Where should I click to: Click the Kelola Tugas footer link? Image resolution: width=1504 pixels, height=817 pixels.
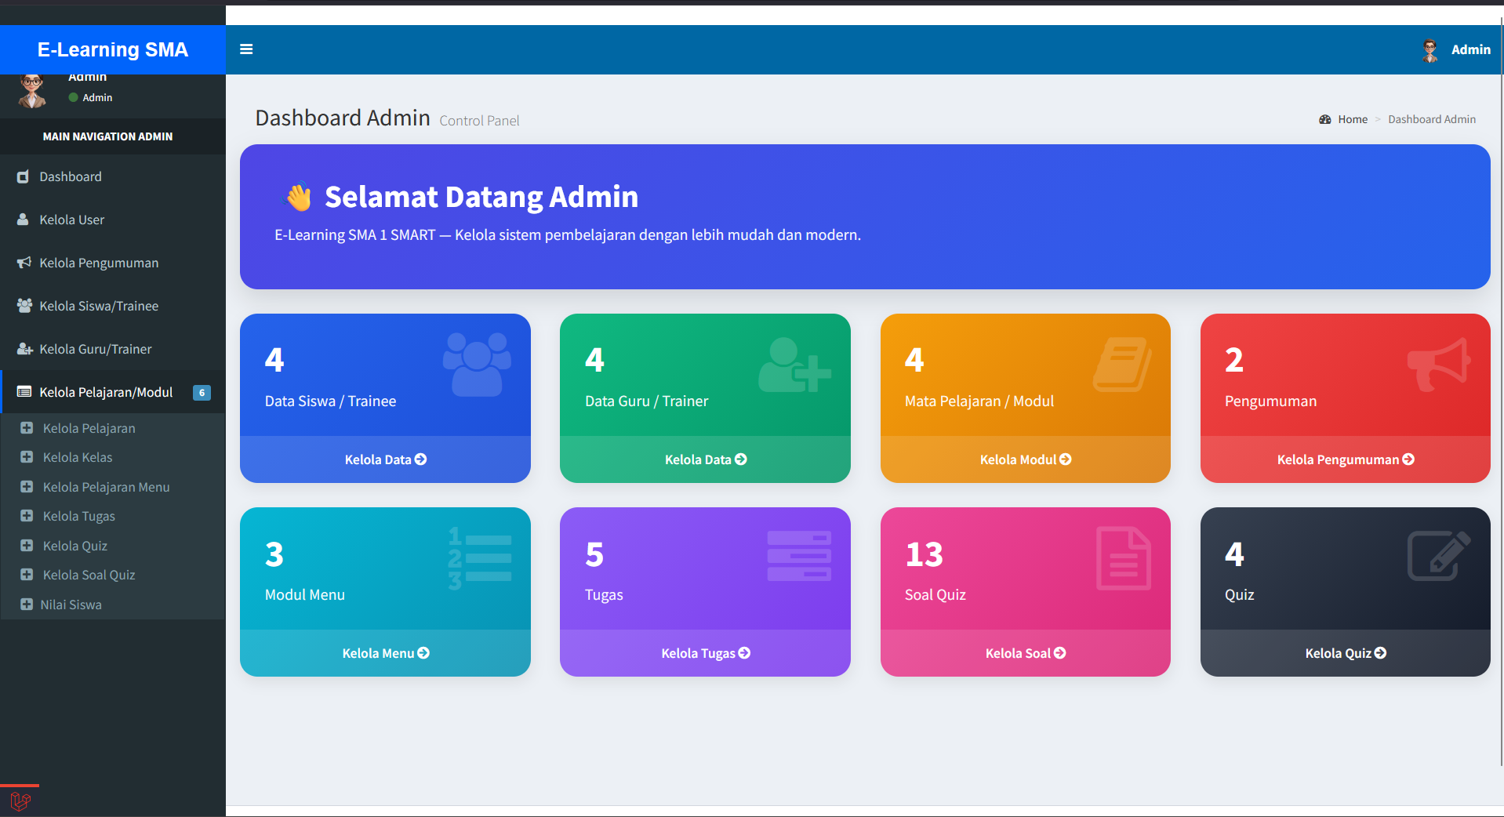point(706,653)
